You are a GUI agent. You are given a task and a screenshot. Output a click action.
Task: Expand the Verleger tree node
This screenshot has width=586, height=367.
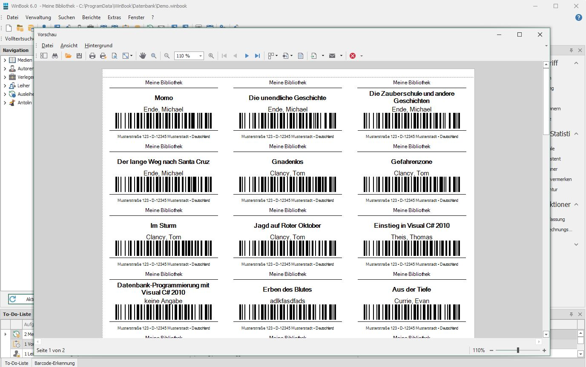[5, 77]
